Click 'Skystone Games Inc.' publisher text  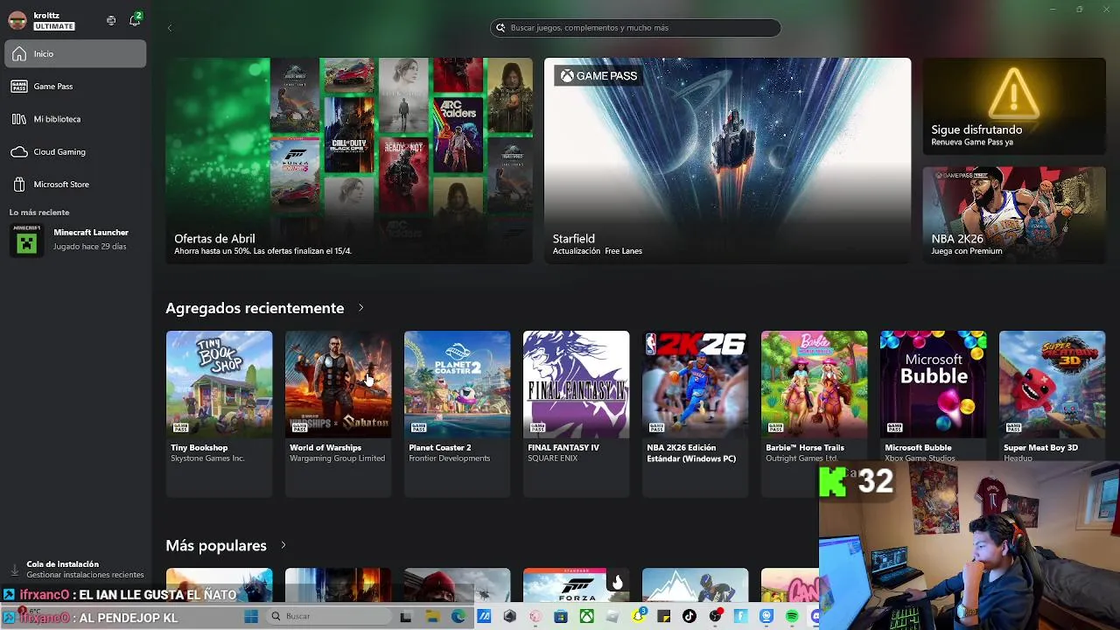pos(207,458)
